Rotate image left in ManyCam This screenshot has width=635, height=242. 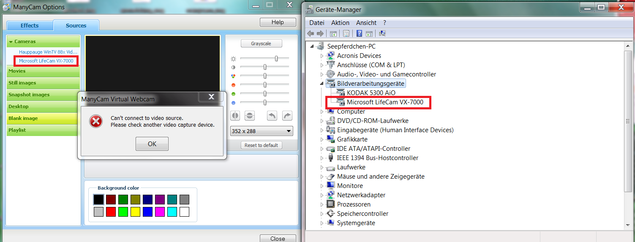273,116
